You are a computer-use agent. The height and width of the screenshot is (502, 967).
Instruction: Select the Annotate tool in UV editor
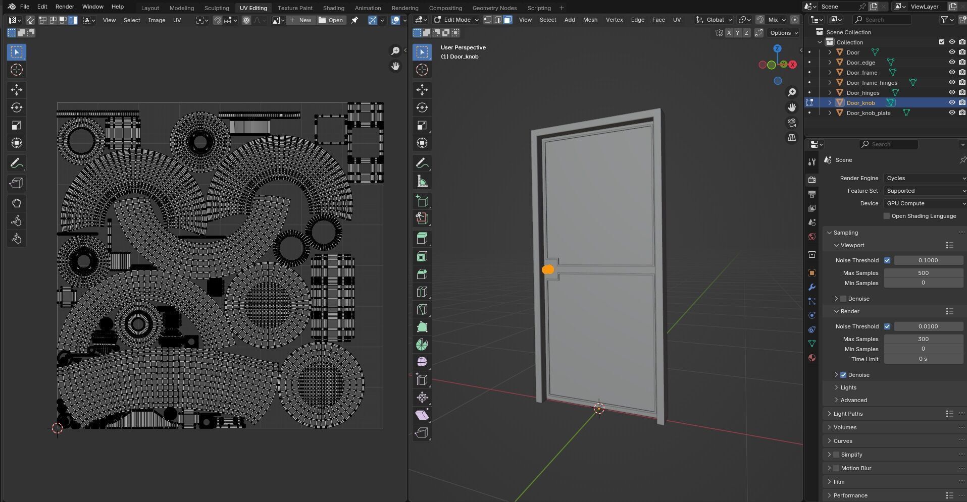coord(17,163)
